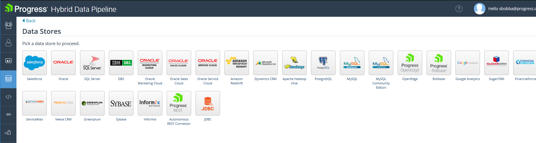Click the Dynamics CRM label

tap(265, 79)
